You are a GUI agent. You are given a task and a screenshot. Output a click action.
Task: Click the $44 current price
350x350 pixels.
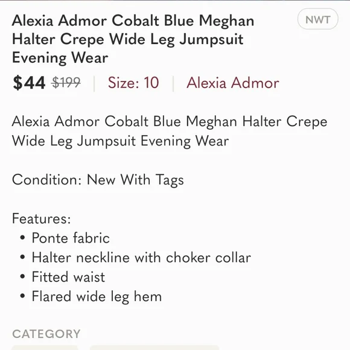tap(29, 83)
